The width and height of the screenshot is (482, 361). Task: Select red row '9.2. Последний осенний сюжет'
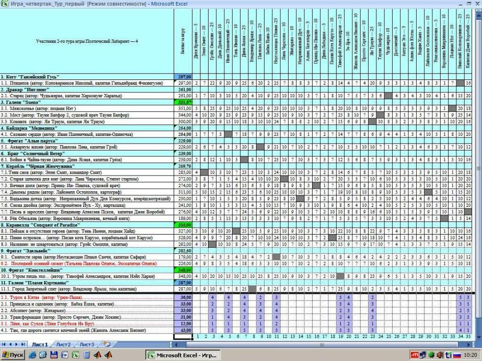point(87,264)
